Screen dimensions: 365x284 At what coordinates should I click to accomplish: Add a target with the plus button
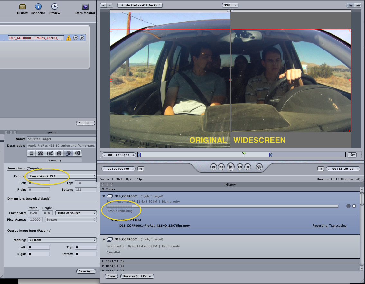pos(82,38)
